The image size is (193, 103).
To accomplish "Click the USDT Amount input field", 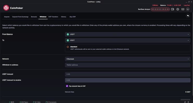I will (128, 74).
